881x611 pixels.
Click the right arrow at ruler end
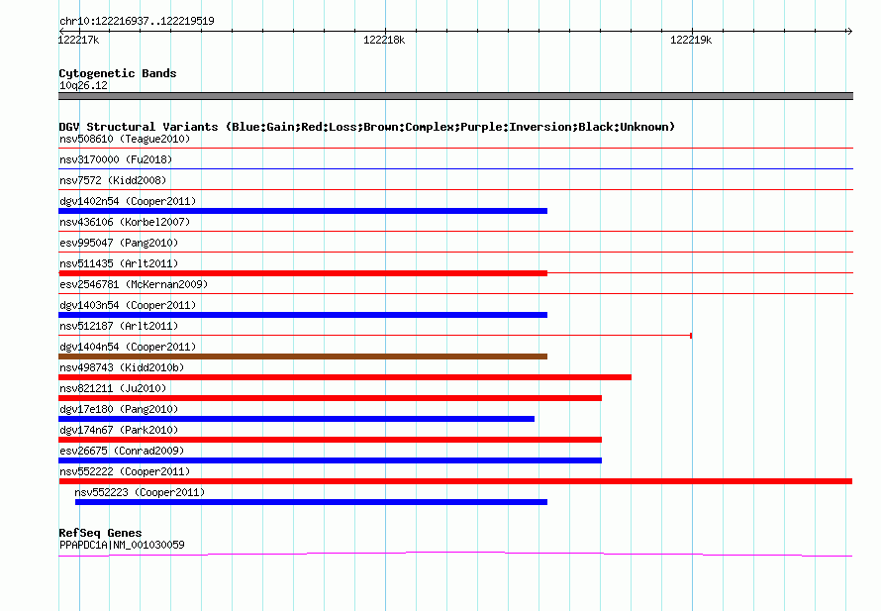coord(849,31)
